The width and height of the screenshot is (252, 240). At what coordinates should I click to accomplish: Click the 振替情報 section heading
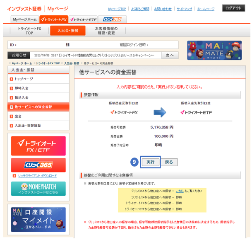[x=91, y=95]
